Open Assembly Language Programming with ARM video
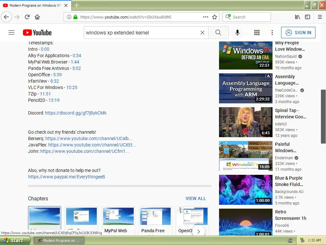326x245 pixels. click(x=245, y=88)
